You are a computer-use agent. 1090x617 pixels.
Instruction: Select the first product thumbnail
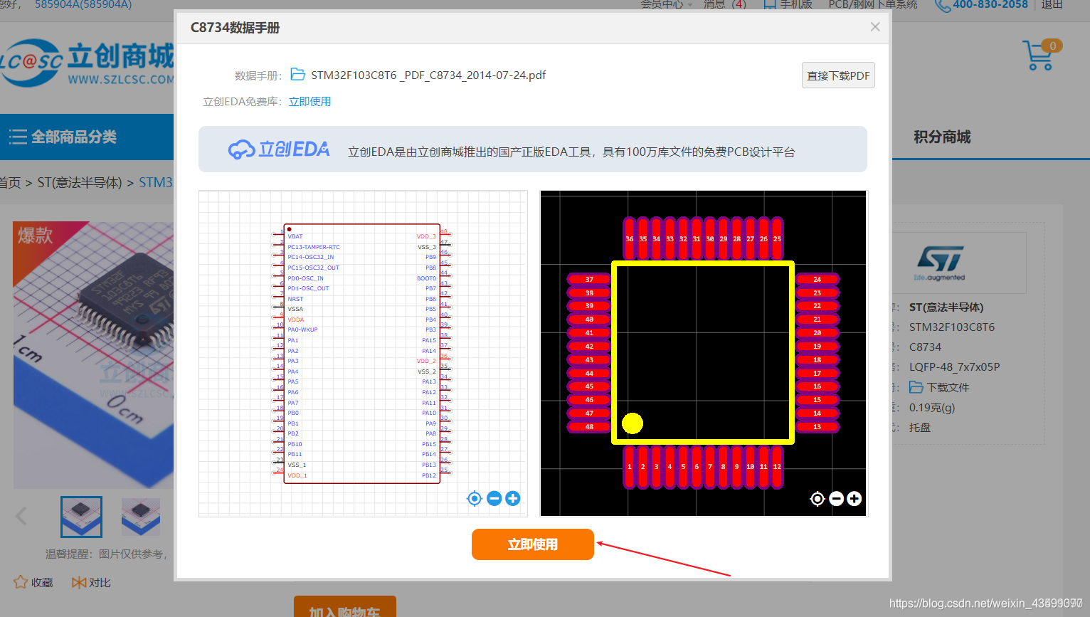[x=81, y=517]
